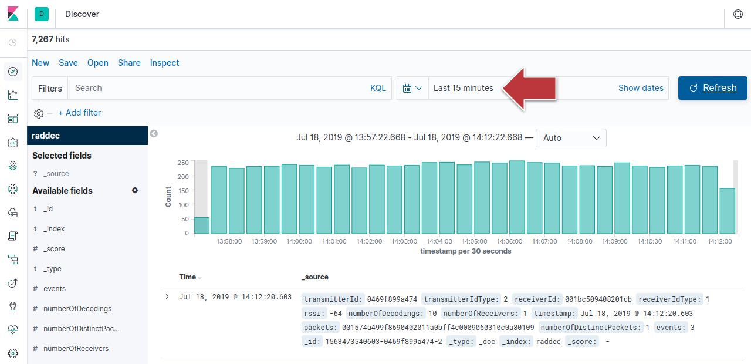The height and width of the screenshot is (364, 751).
Task: Expand the first document row in the results
Action: pos(168,297)
